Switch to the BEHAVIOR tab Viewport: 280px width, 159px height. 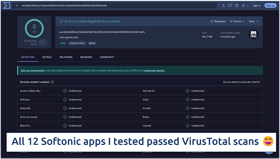click(x=86, y=57)
